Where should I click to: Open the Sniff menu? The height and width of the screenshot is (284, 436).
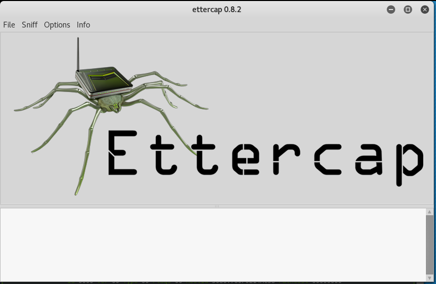coord(30,25)
